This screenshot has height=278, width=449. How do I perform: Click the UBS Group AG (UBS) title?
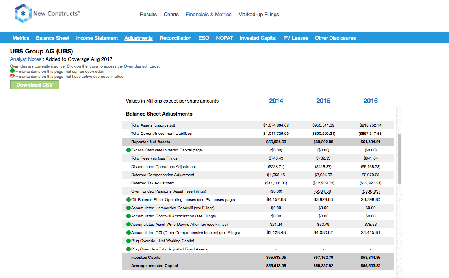(x=41, y=51)
